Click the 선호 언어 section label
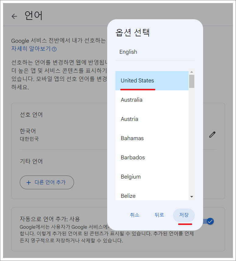 coord(31,114)
